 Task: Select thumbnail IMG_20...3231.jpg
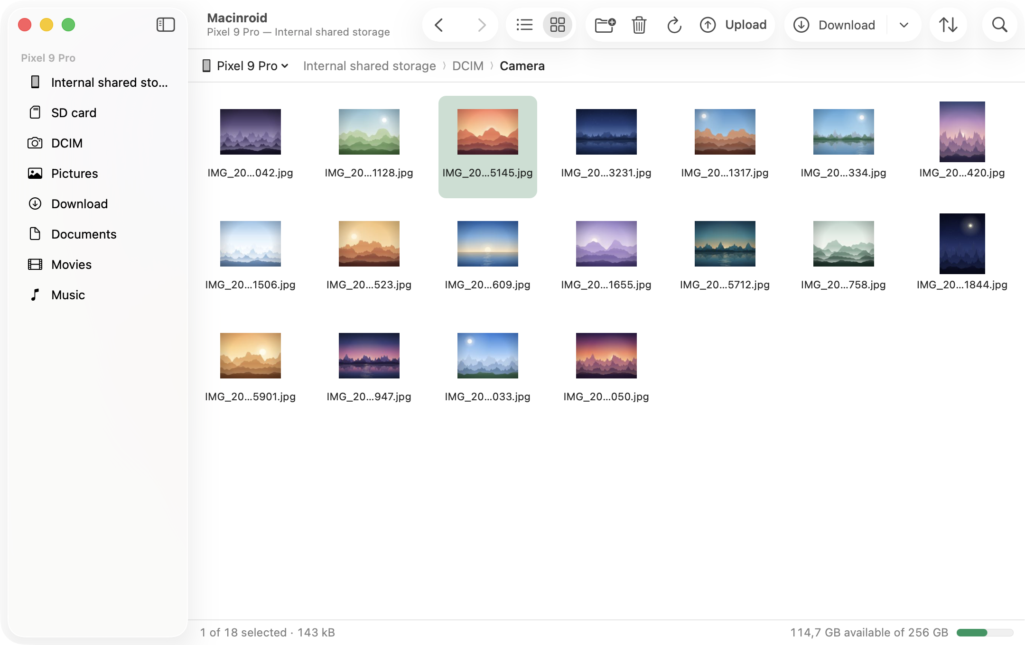point(606,132)
